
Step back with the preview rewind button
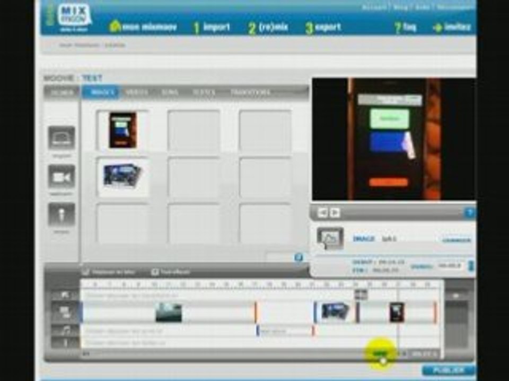point(322,213)
